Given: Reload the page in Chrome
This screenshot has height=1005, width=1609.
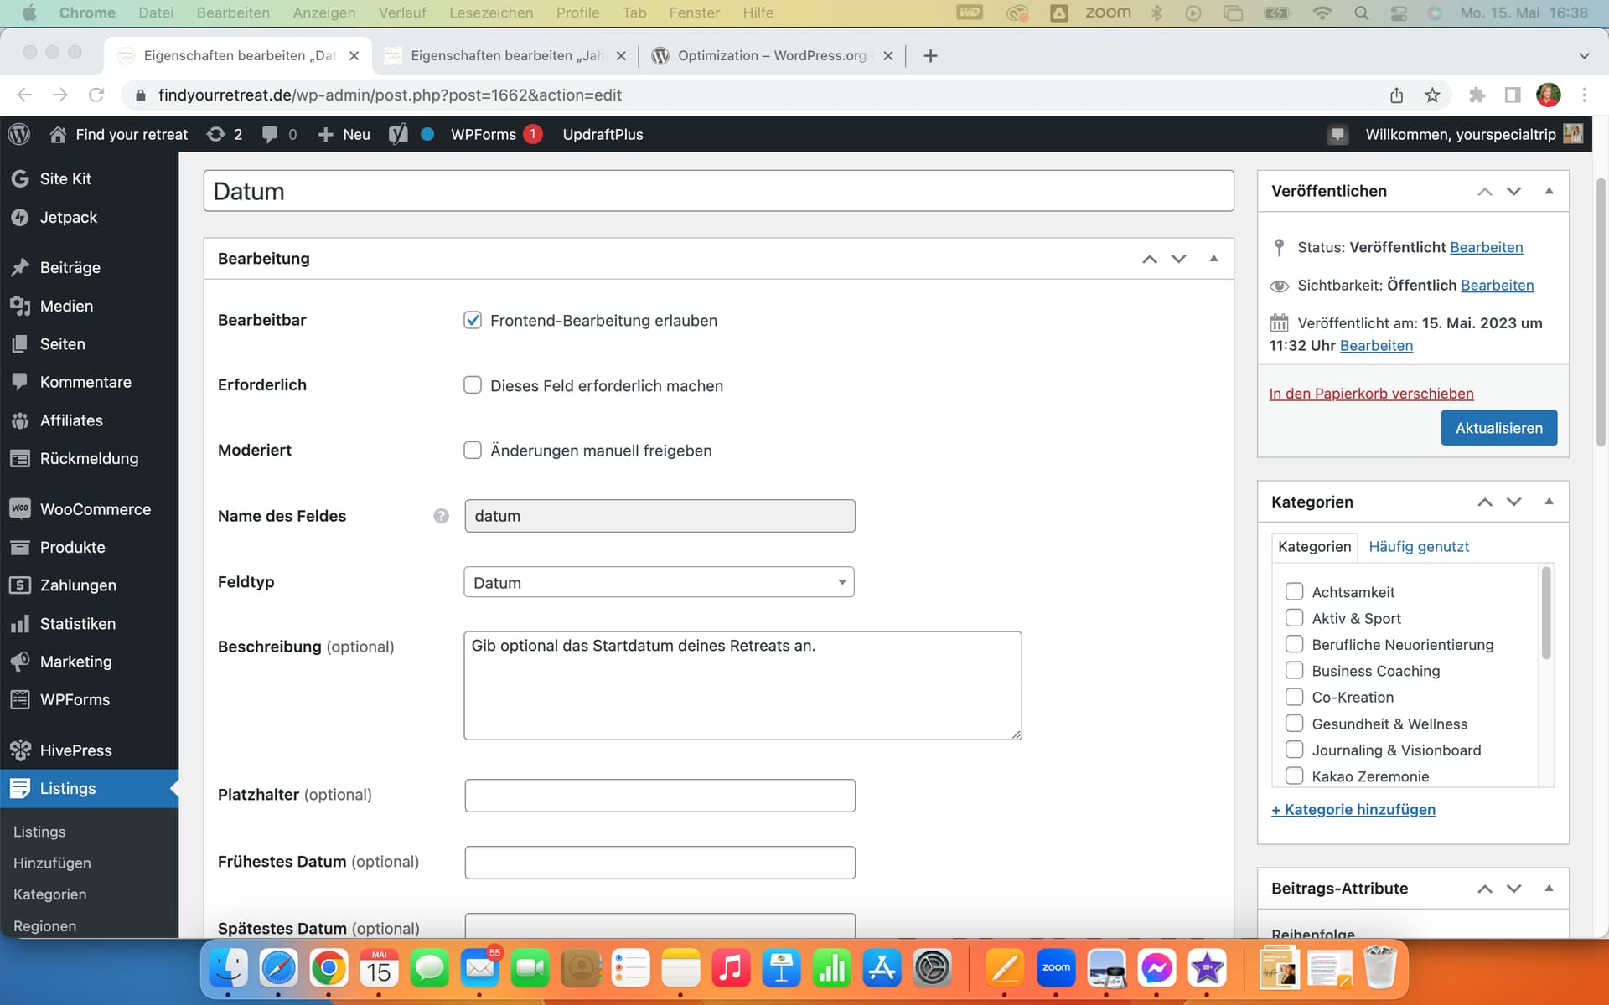Looking at the screenshot, I should pos(96,95).
